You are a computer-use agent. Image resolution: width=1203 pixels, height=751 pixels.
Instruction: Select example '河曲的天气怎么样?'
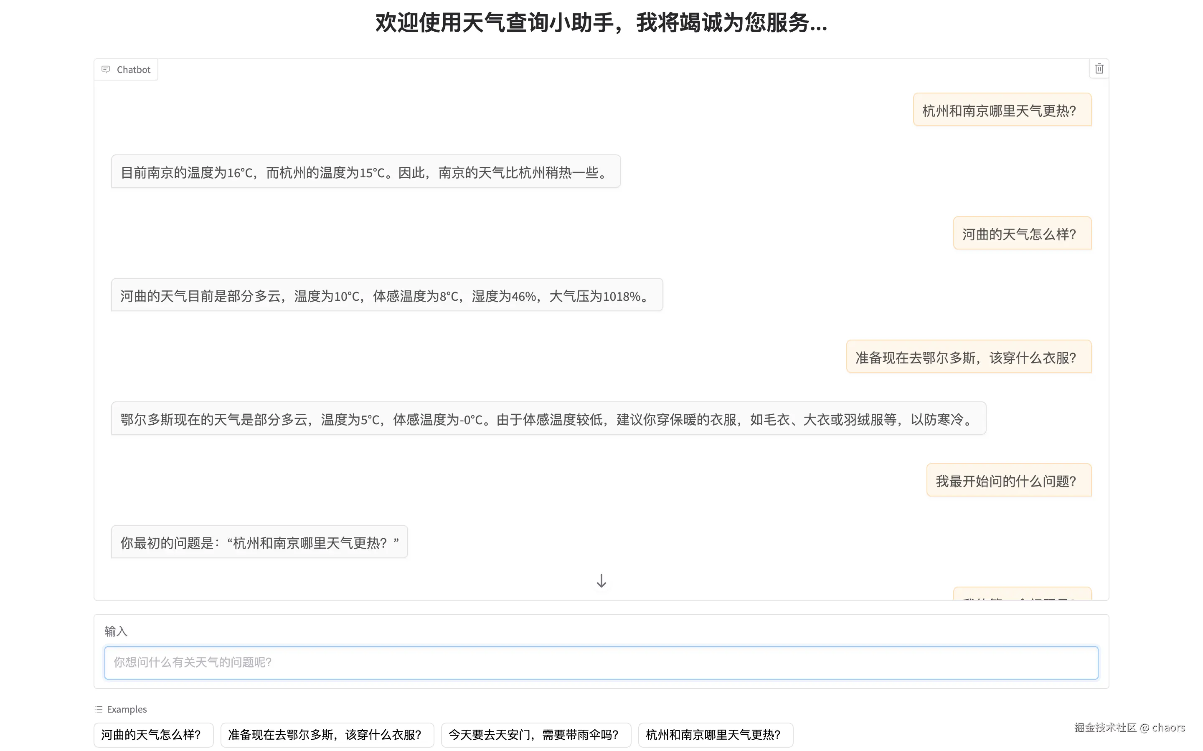pyautogui.click(x=153, y=735)
